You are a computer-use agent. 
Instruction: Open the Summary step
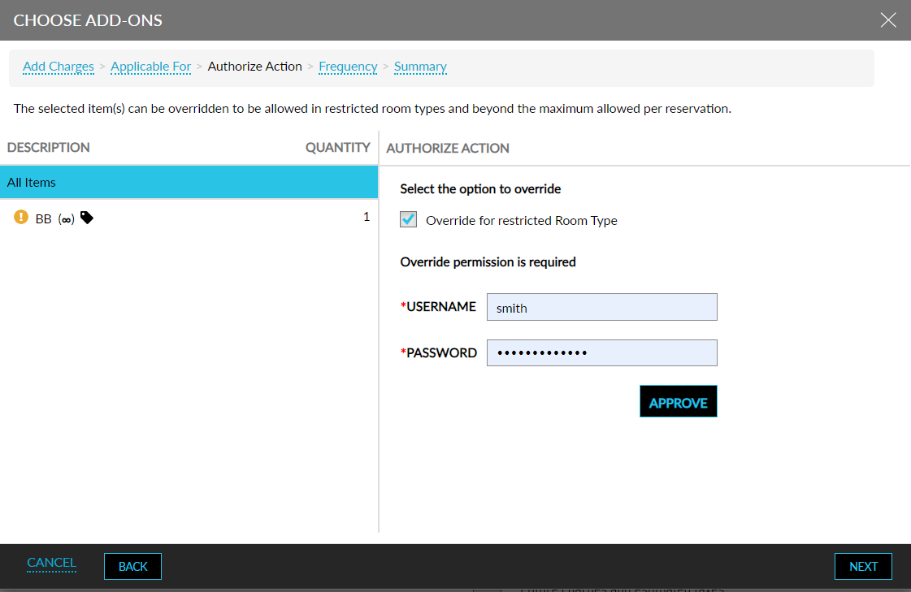420,66
